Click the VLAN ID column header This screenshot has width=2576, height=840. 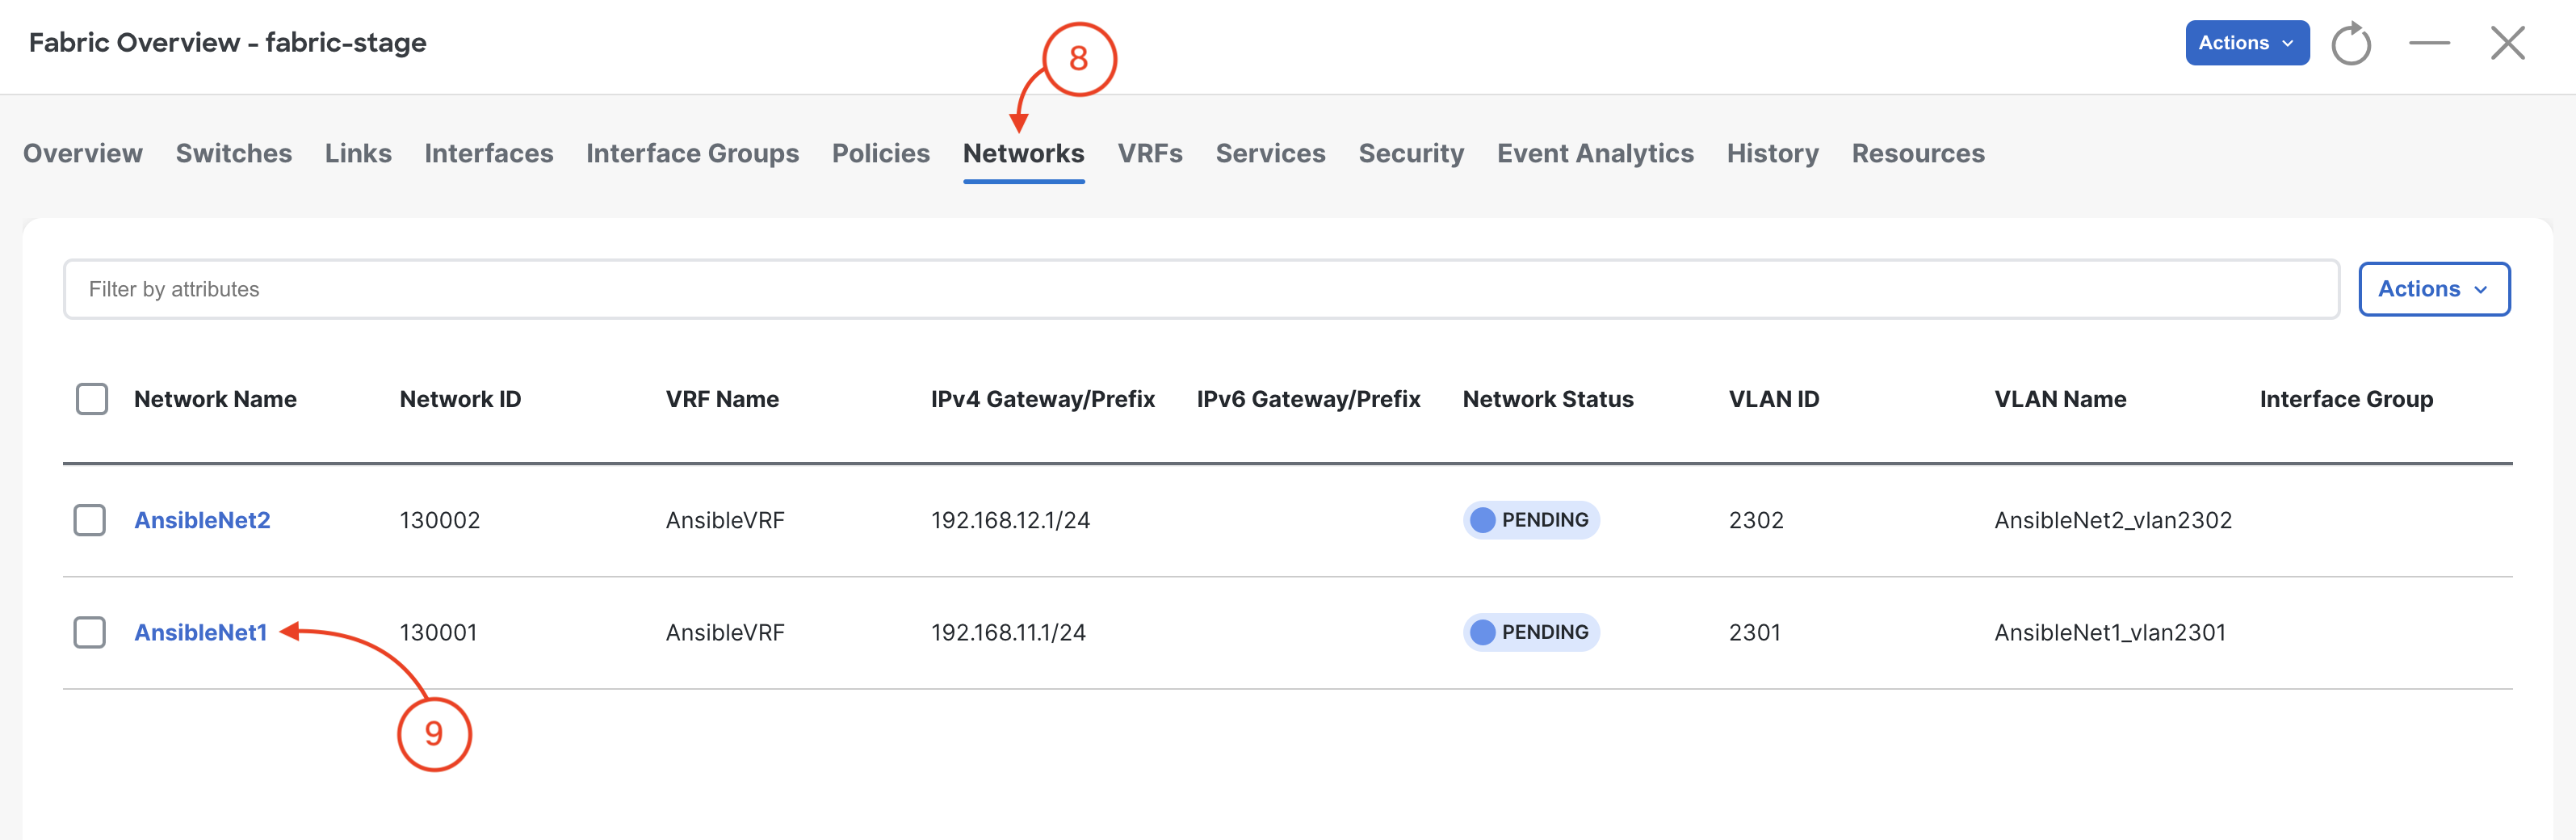(1774, 399)
